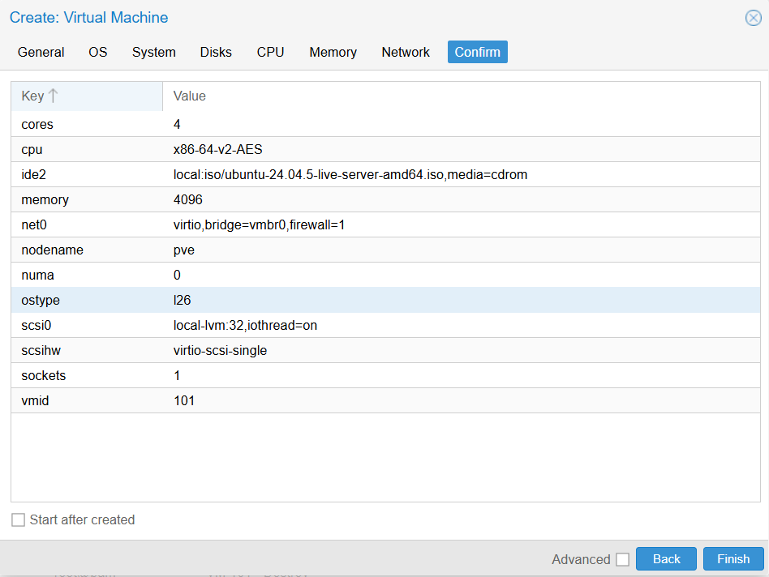Select the scsihw key cell
This screenshot has height=577, width=769.
pyautogui.click(x=87, y=351)
